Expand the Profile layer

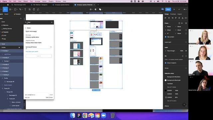click(2, 78)
